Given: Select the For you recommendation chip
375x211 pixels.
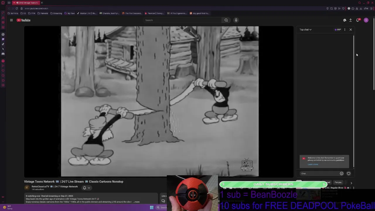Looking at the screenshot, I should tap(338, 182).
